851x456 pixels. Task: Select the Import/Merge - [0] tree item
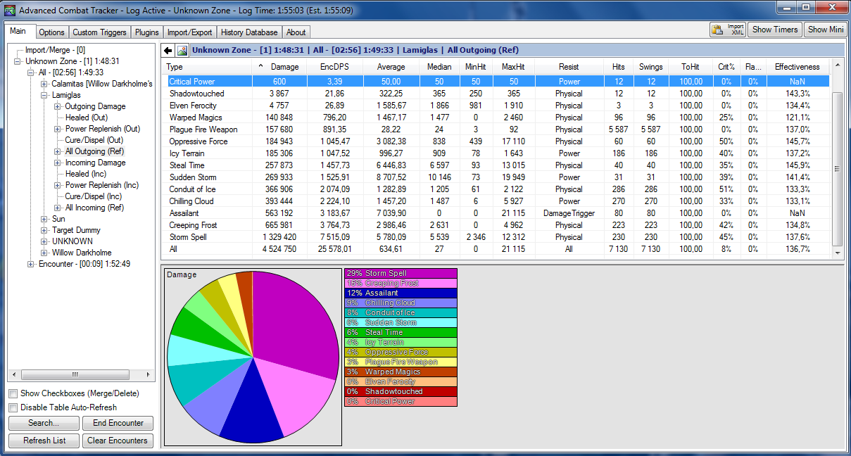coord(55,50)
